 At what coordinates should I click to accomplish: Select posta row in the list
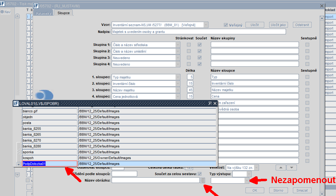[x=50, y=123]
